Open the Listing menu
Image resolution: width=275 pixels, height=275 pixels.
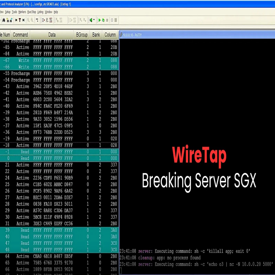tap(40, 12)
